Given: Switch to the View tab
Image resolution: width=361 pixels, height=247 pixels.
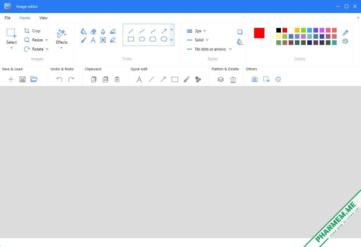Looking at the screenshot, I should point(43,18).
